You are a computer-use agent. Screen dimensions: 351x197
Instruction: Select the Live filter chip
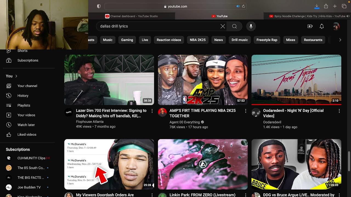click(145, 40)
